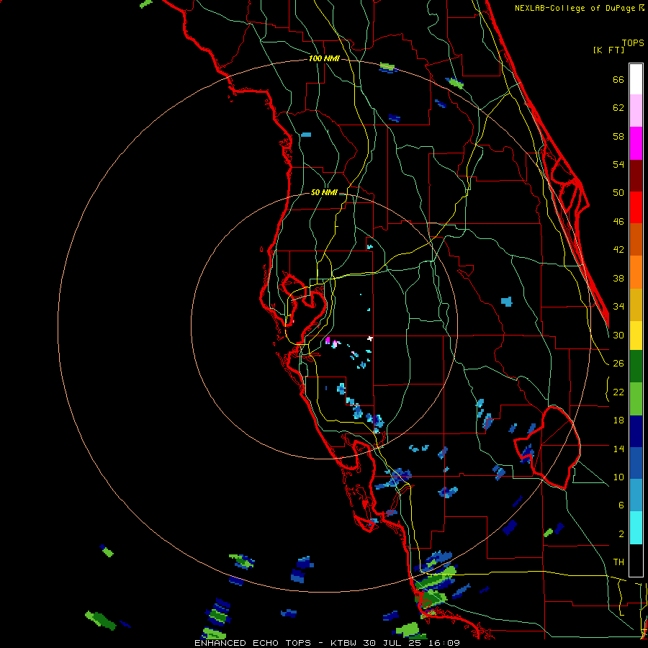Click the [K FT] units label
This screenshot has height=648, width=648.
608,50
